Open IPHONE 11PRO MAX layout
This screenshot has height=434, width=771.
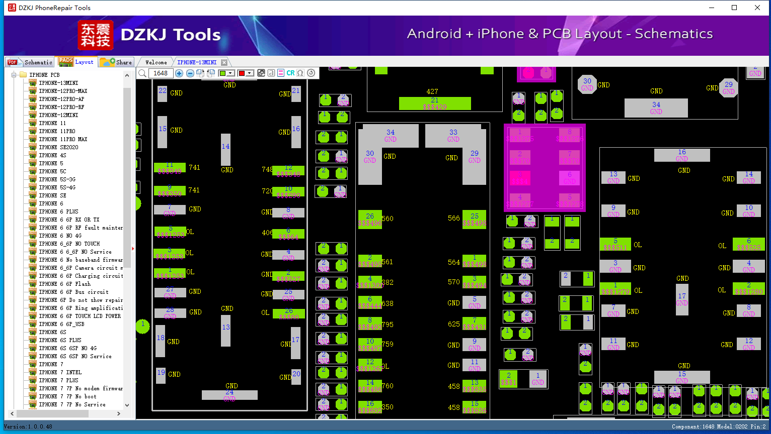[x=63, y=139]
